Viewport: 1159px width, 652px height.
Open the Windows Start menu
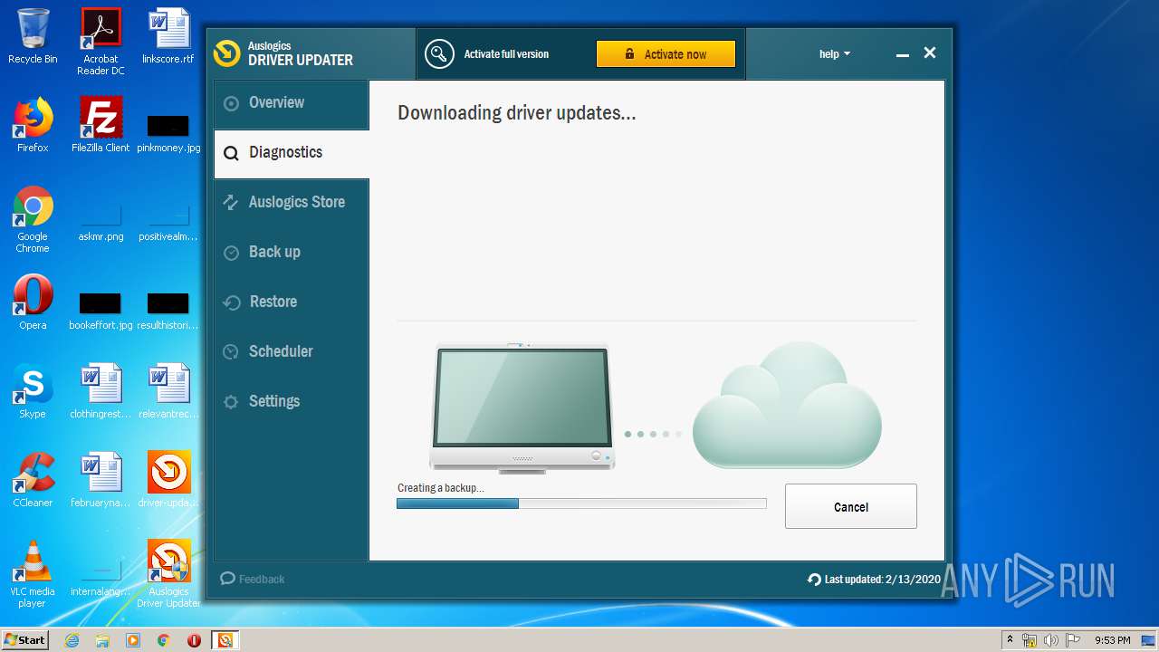coord(24,640)
